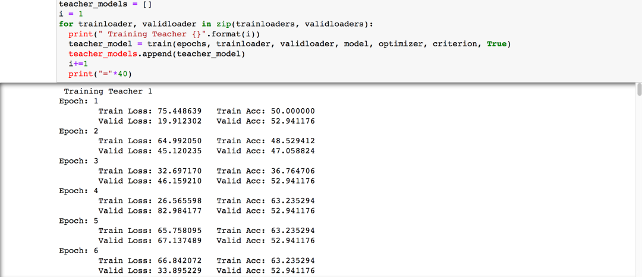The height and width of the screenshot is (277, 642).
Task: Click Train Loss value 32.697170
Action: tap(180, 171)
